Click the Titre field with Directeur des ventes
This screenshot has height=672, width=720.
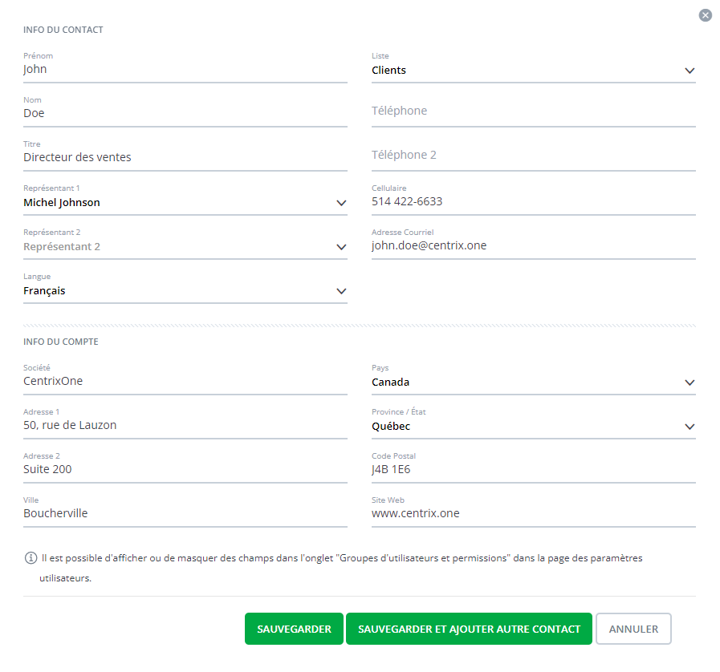tap(185, 158)
